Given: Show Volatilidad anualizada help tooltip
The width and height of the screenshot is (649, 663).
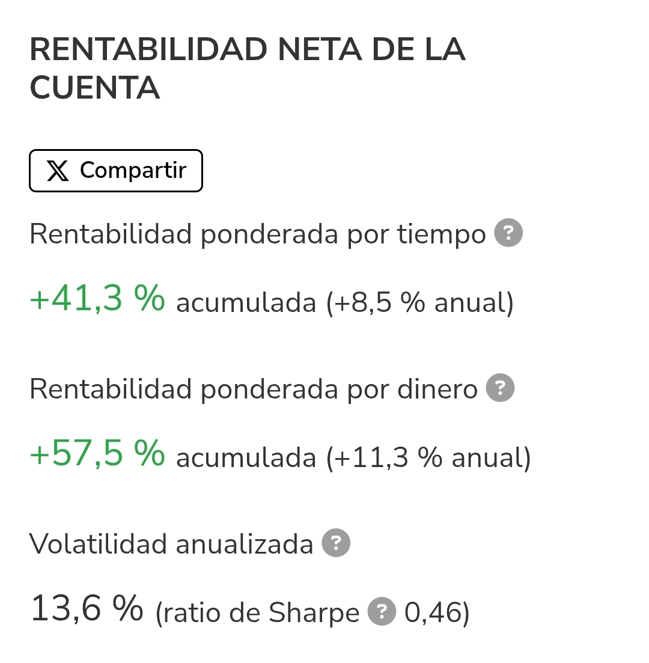Looking at the screenshot, I should click(336, 543).
